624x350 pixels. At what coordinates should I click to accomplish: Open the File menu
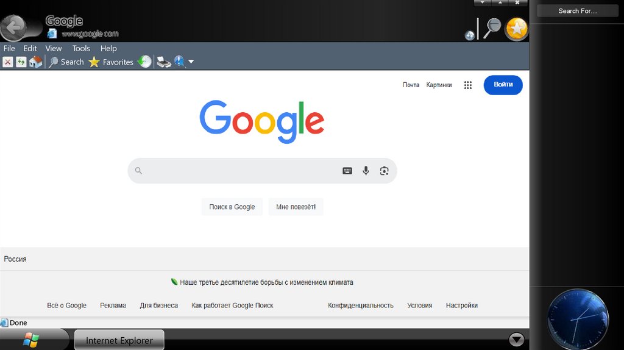pos(9,48)
